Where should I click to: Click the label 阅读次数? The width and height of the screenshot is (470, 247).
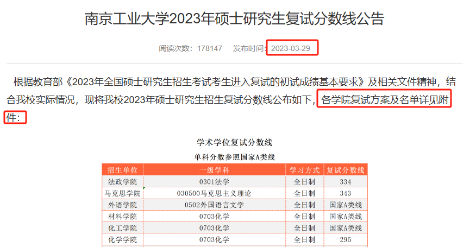(x=174, y=48)
